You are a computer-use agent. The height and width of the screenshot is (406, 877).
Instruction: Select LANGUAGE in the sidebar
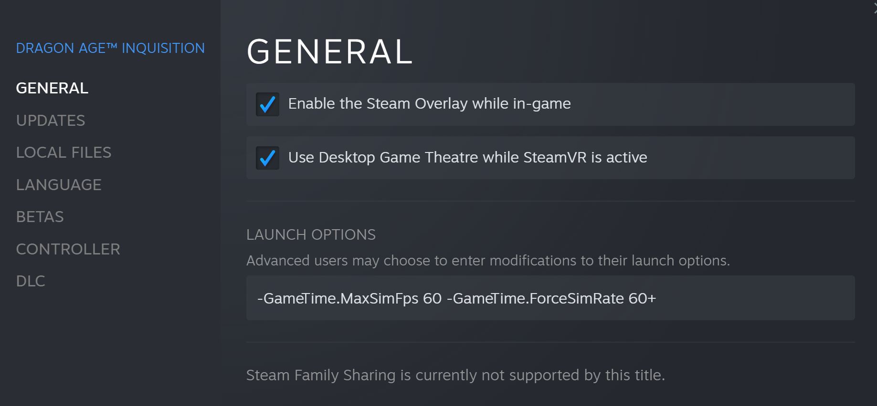(59, 185)
